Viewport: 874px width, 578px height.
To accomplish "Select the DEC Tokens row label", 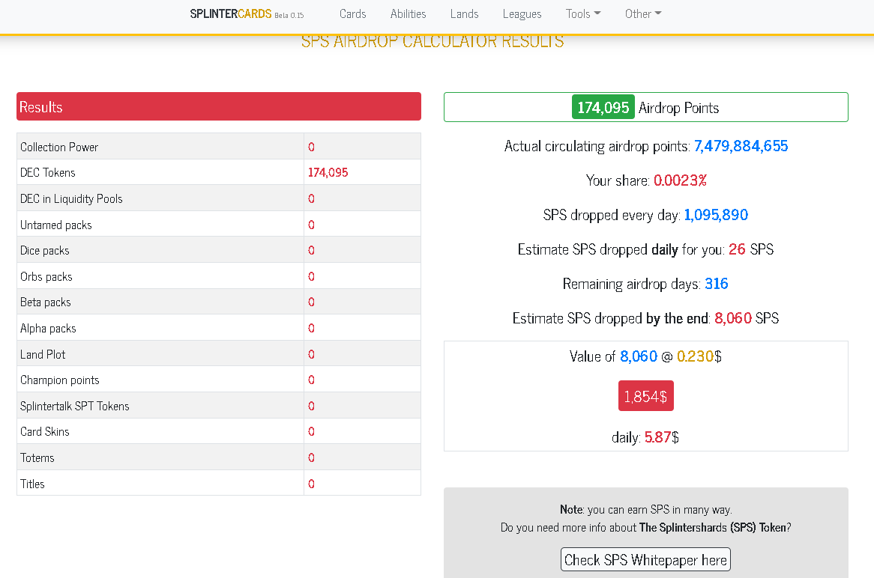I will click(x=47, y=173).
